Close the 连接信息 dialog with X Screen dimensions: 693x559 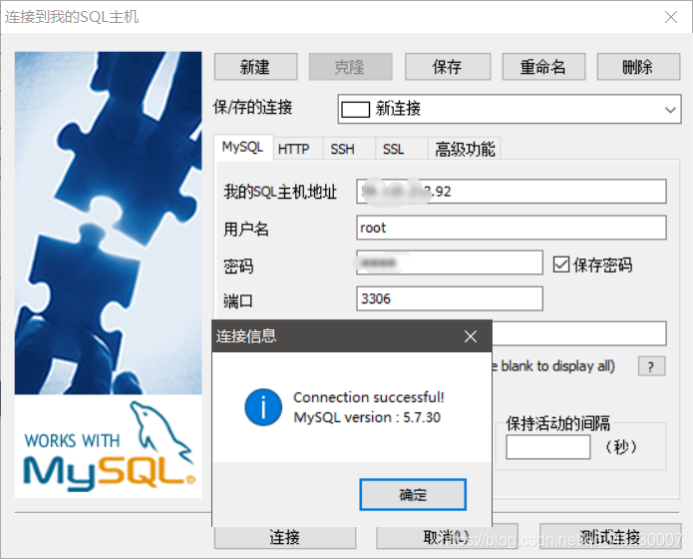471,336
